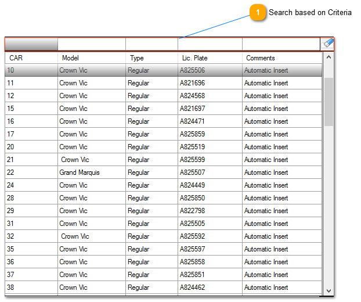
Task: Click the eraser icon to clear filters
Action: pyautogui.click(x=328, y=44)
